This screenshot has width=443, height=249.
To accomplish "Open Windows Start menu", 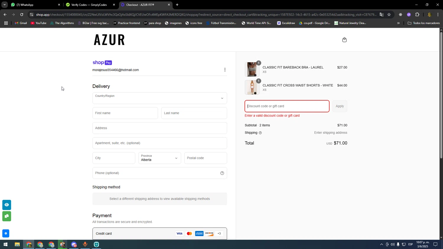I will coord(5,245).
